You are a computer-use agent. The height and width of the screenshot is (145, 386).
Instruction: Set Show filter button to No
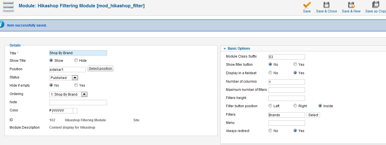[x=270, y=64]
